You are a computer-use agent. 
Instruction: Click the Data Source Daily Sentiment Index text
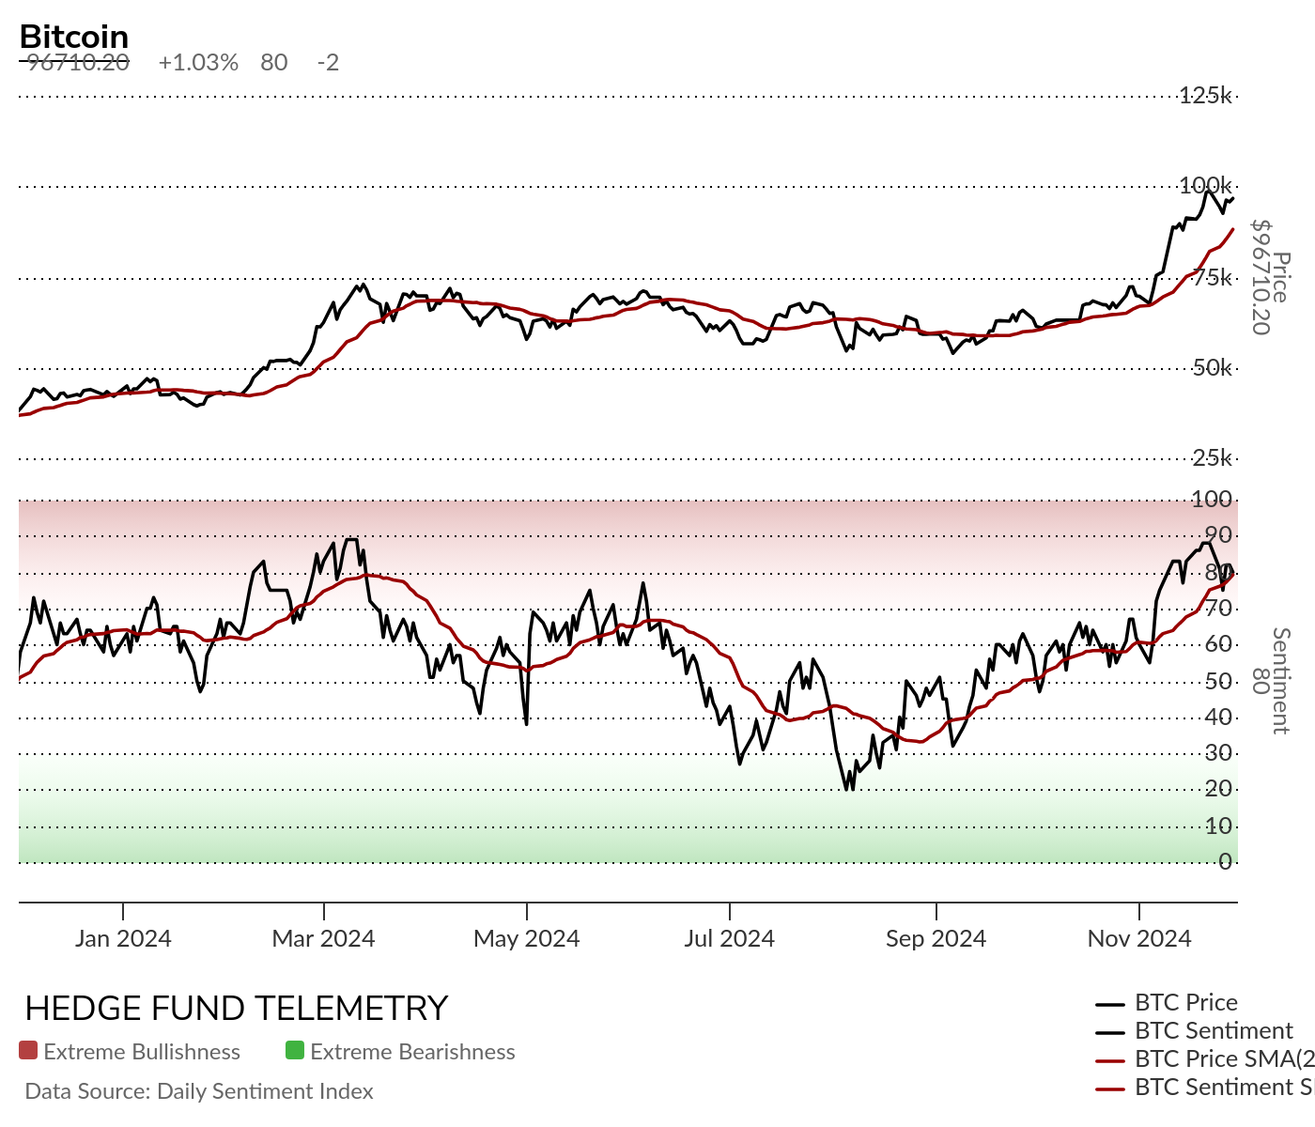point(199,1091)
